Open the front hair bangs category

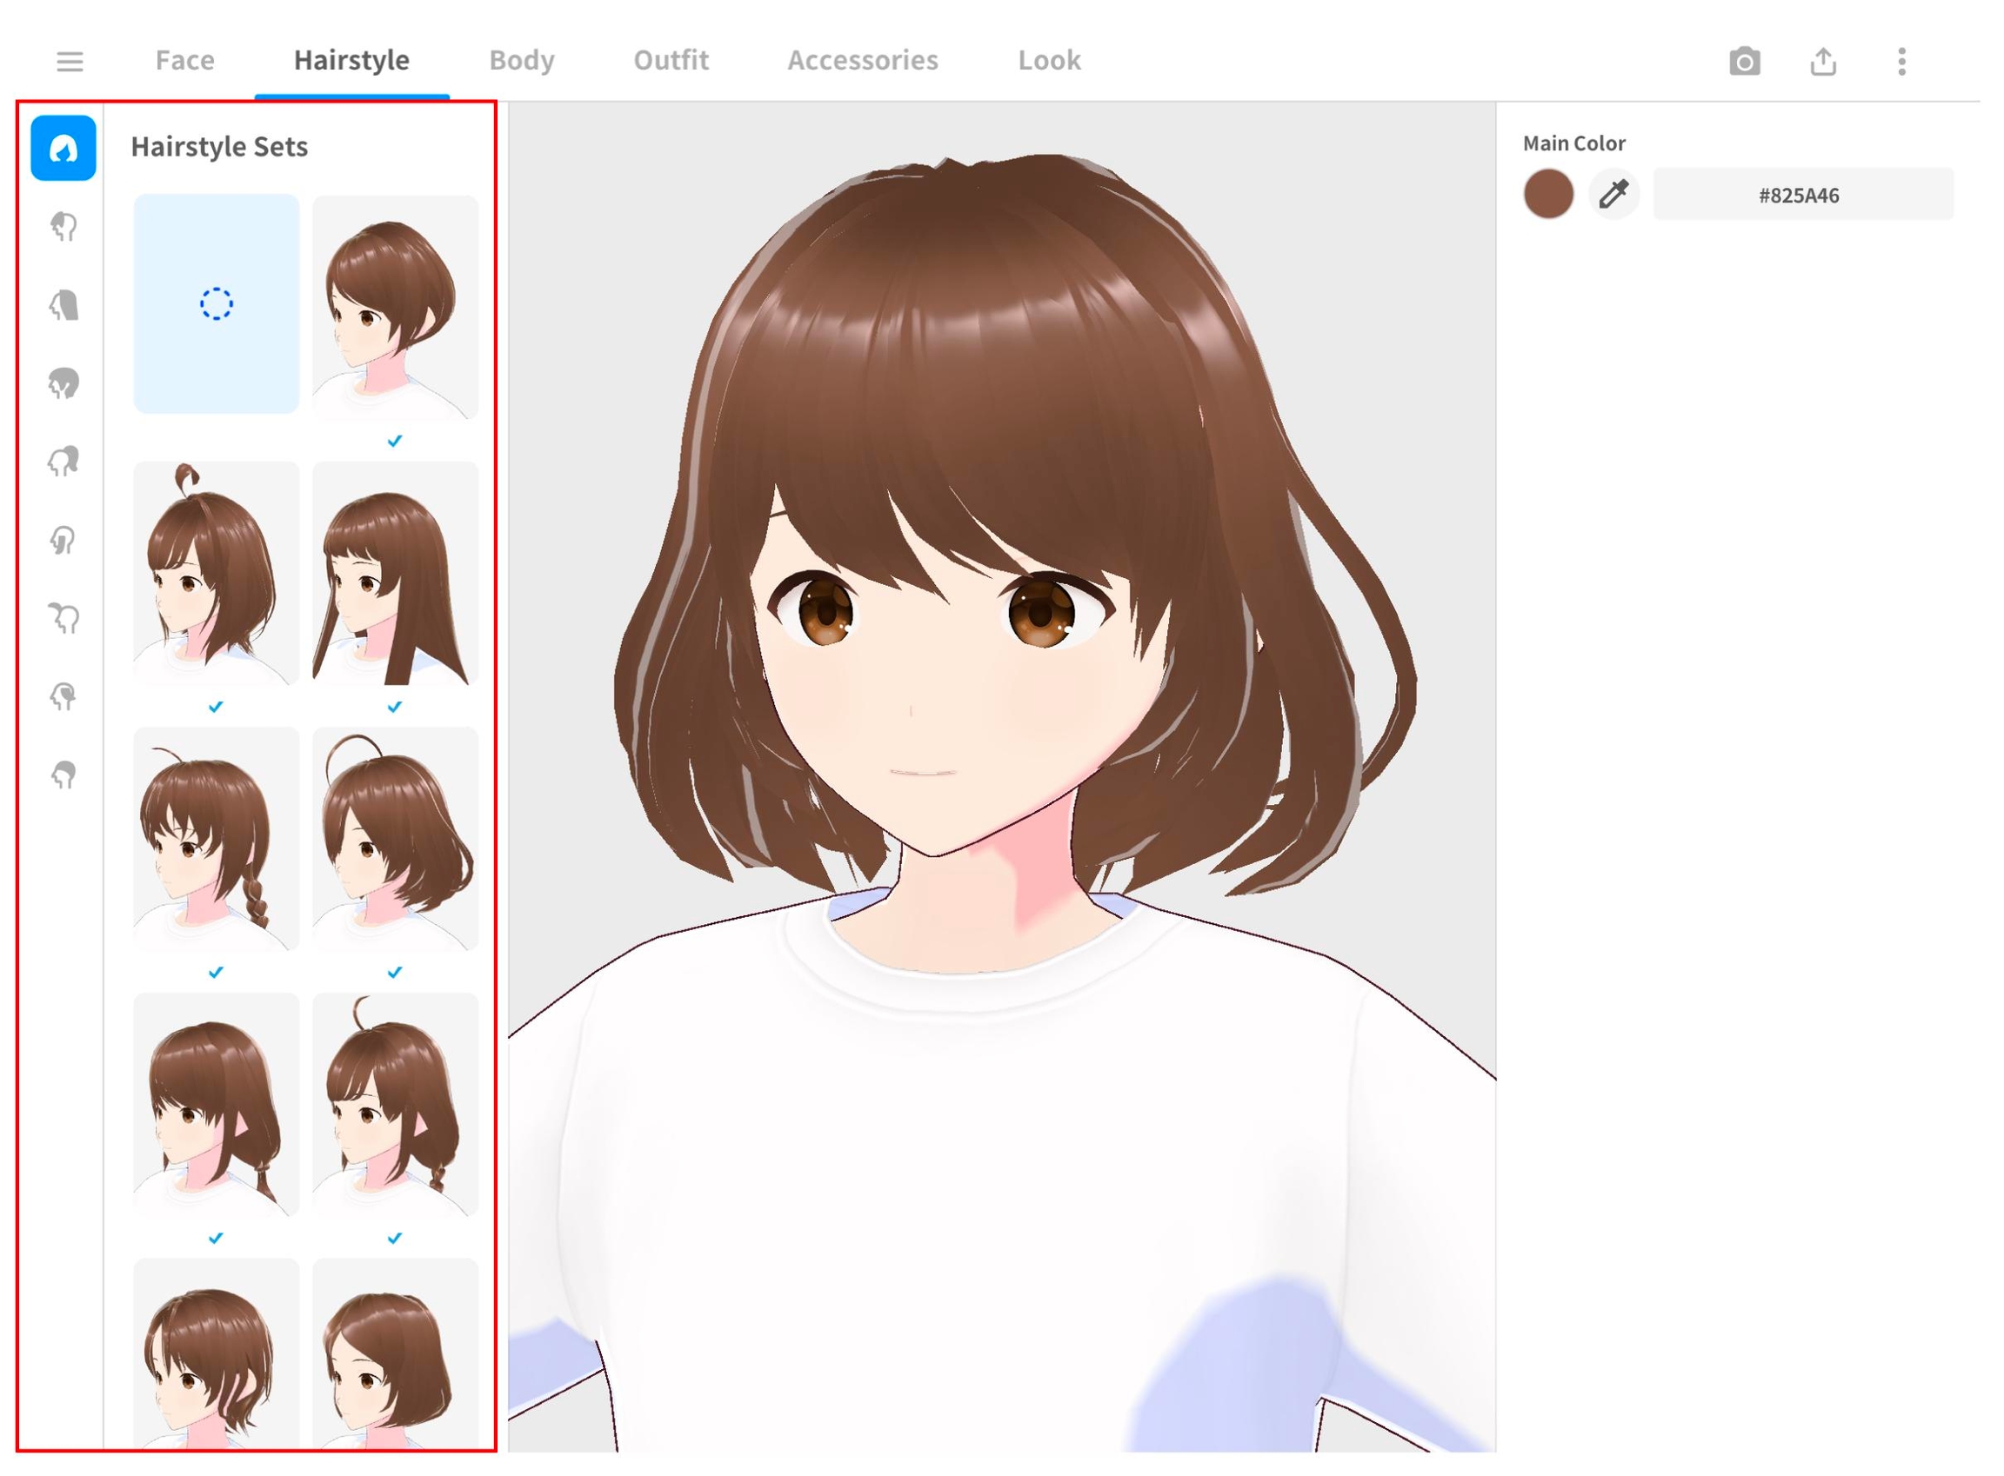click(x=63, y=227)
